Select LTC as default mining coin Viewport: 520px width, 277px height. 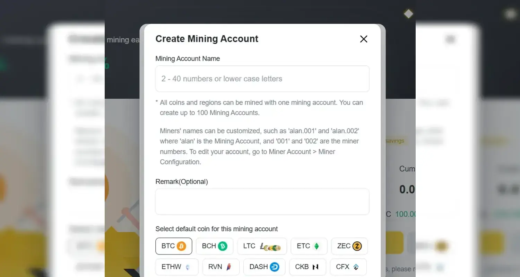tap(262, 246)
